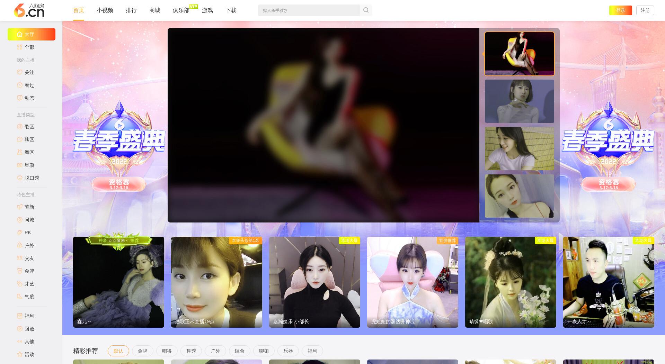This screenshot has height=364, width=665.
Task: Click the 气质 icon in sidebar
Action: click(x=20, y=297)
